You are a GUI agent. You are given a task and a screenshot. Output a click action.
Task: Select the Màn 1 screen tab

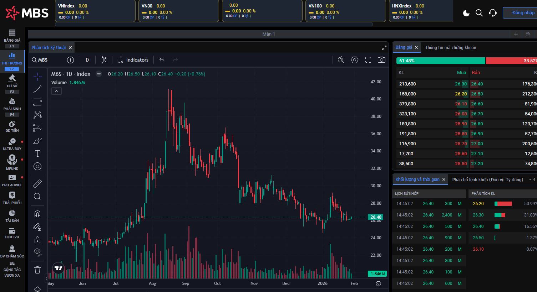(x=269, y=34)
